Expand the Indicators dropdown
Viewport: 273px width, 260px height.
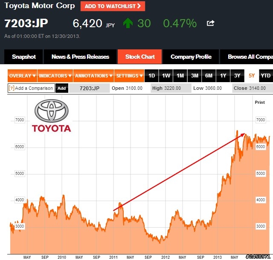(x=55, y=76)
